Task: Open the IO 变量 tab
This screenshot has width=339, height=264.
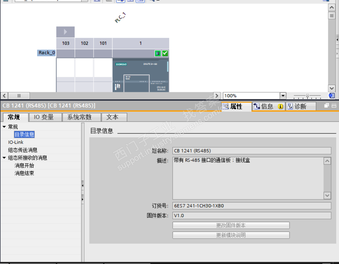Action: tap(45, 117)
